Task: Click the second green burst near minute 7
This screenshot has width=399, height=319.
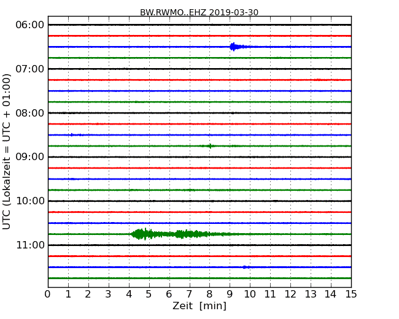Action: coord(191,234)
